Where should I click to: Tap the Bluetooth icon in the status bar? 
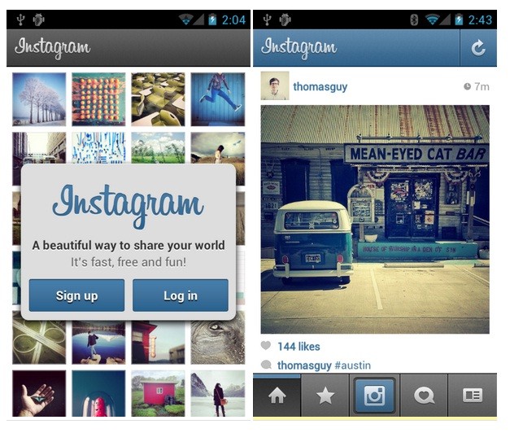point(414,20)
